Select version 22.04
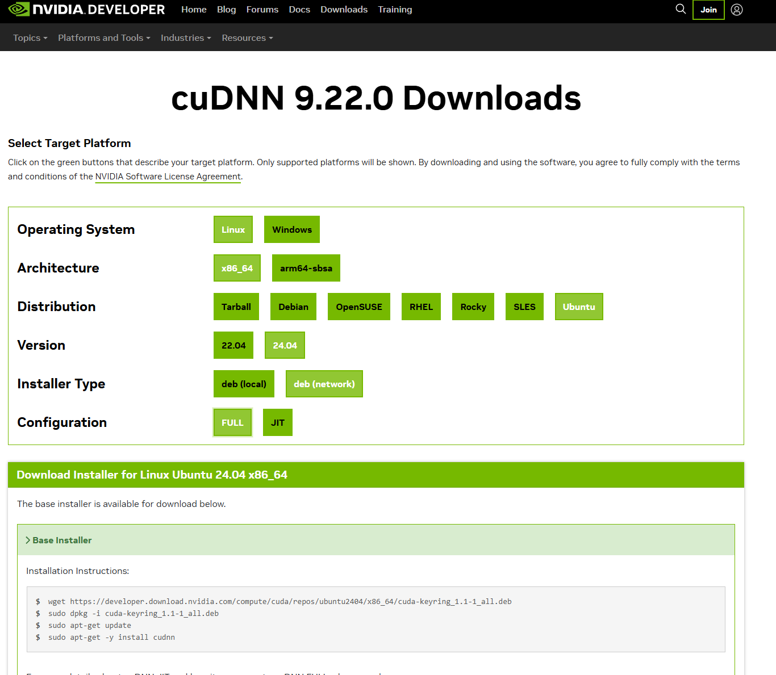The height and width of the screenshot is (675, 776). [233, 345]
